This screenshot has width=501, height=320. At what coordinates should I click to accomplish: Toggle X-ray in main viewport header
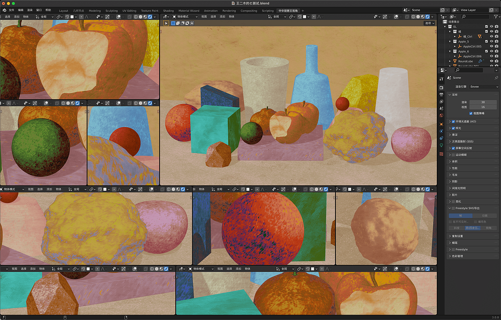(x=407, y=17)
